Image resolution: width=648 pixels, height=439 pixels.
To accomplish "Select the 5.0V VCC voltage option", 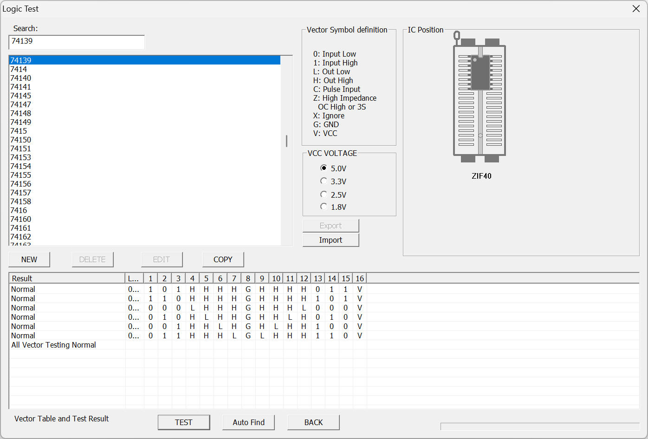I will (x=333, y=168).
